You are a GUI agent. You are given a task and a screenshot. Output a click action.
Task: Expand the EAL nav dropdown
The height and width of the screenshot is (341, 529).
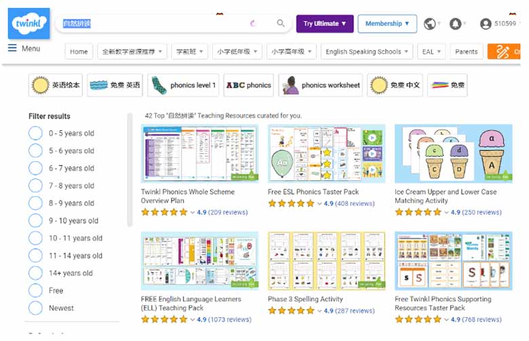click(431, 52)
